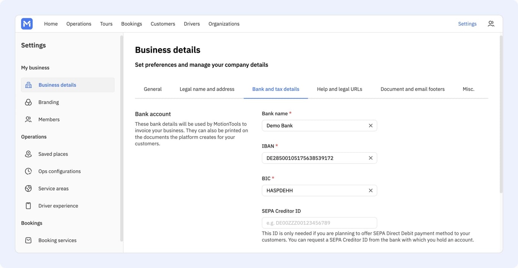
Task: Click the Bank account section heading
Action: [153, 114]
